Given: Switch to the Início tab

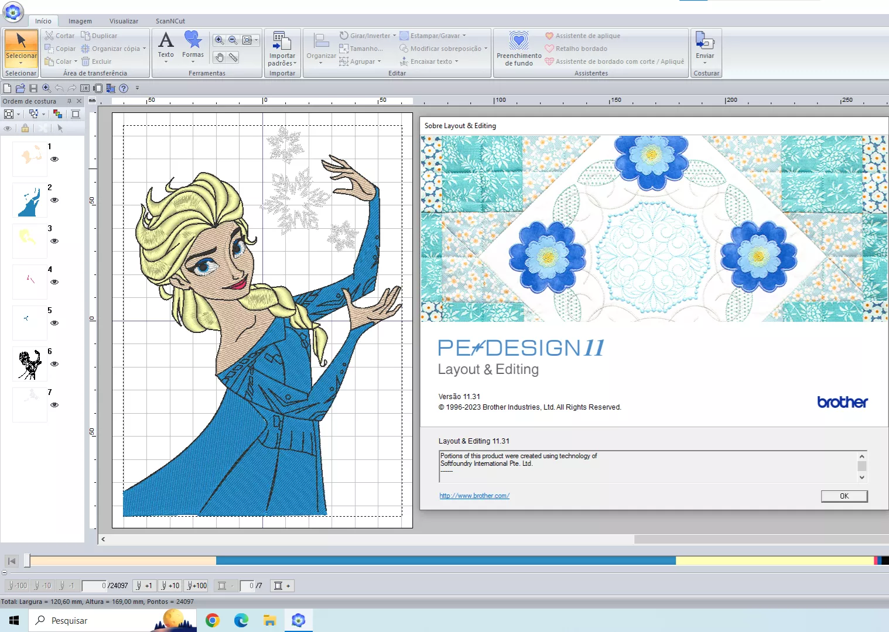Looking at the screenshot, I should [x=43, y=21].
